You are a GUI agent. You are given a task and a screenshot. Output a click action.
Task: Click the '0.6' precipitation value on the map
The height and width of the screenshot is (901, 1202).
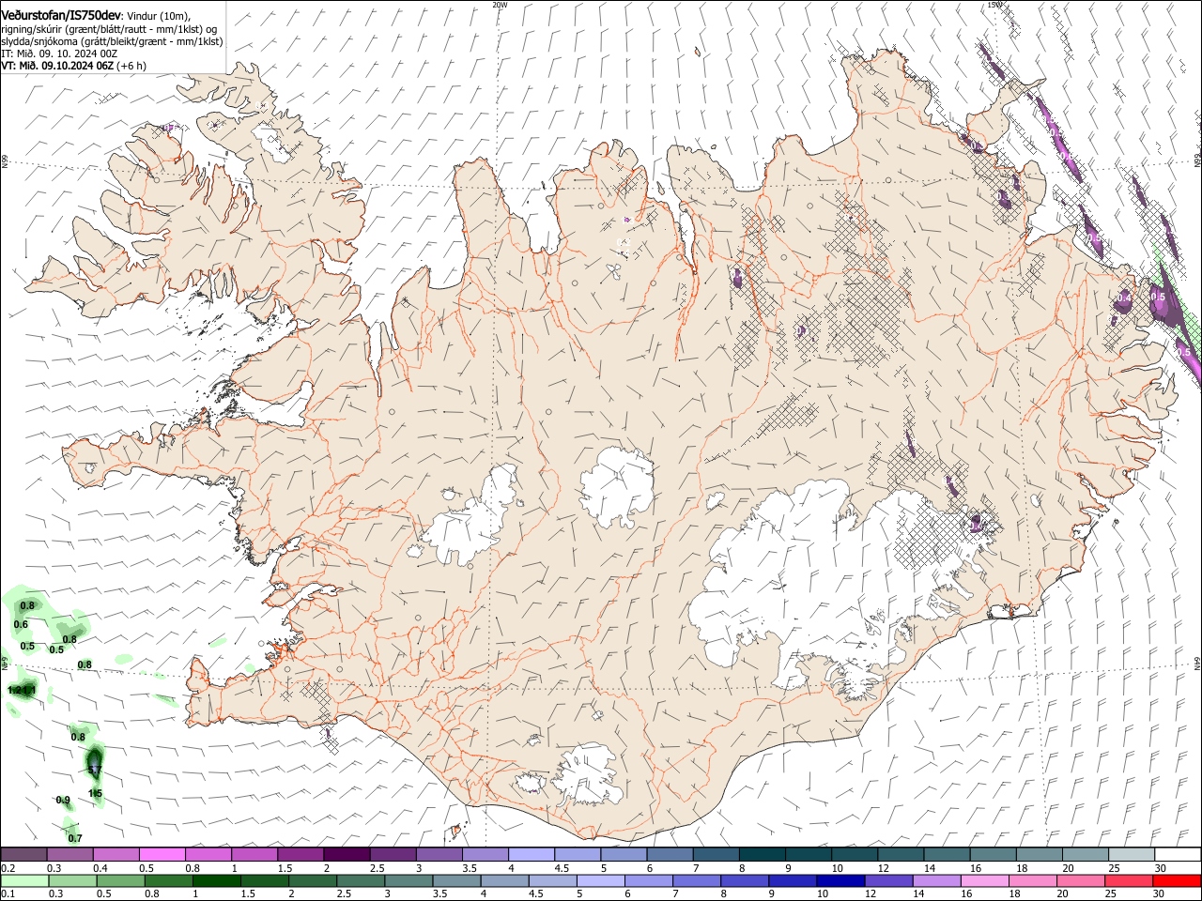21,625
